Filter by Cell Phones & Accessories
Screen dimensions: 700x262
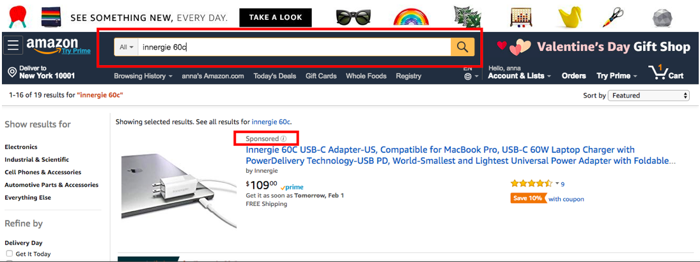click(x=43, y=172)
